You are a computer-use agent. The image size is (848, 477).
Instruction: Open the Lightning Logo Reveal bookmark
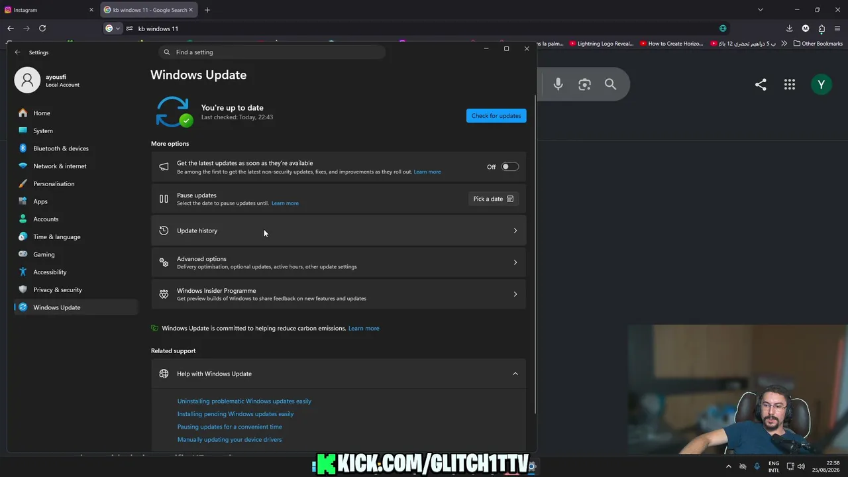pos(602,44)
